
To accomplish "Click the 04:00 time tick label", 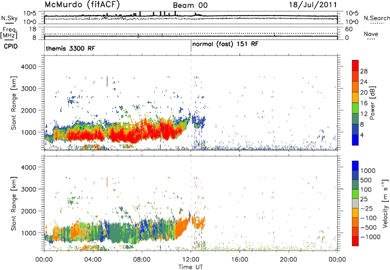I will [93, 260].
